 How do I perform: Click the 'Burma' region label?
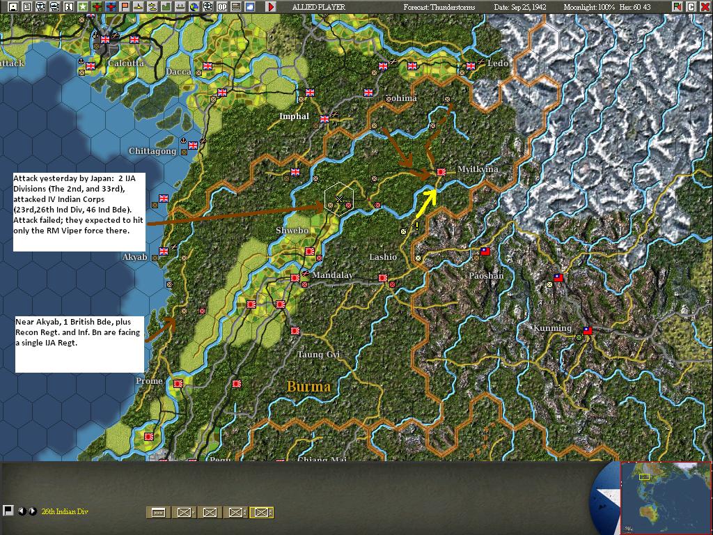click(308, 387)
